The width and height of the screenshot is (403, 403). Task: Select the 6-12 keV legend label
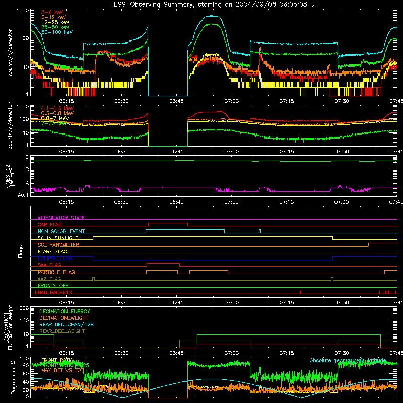click(x=54, y=17)
